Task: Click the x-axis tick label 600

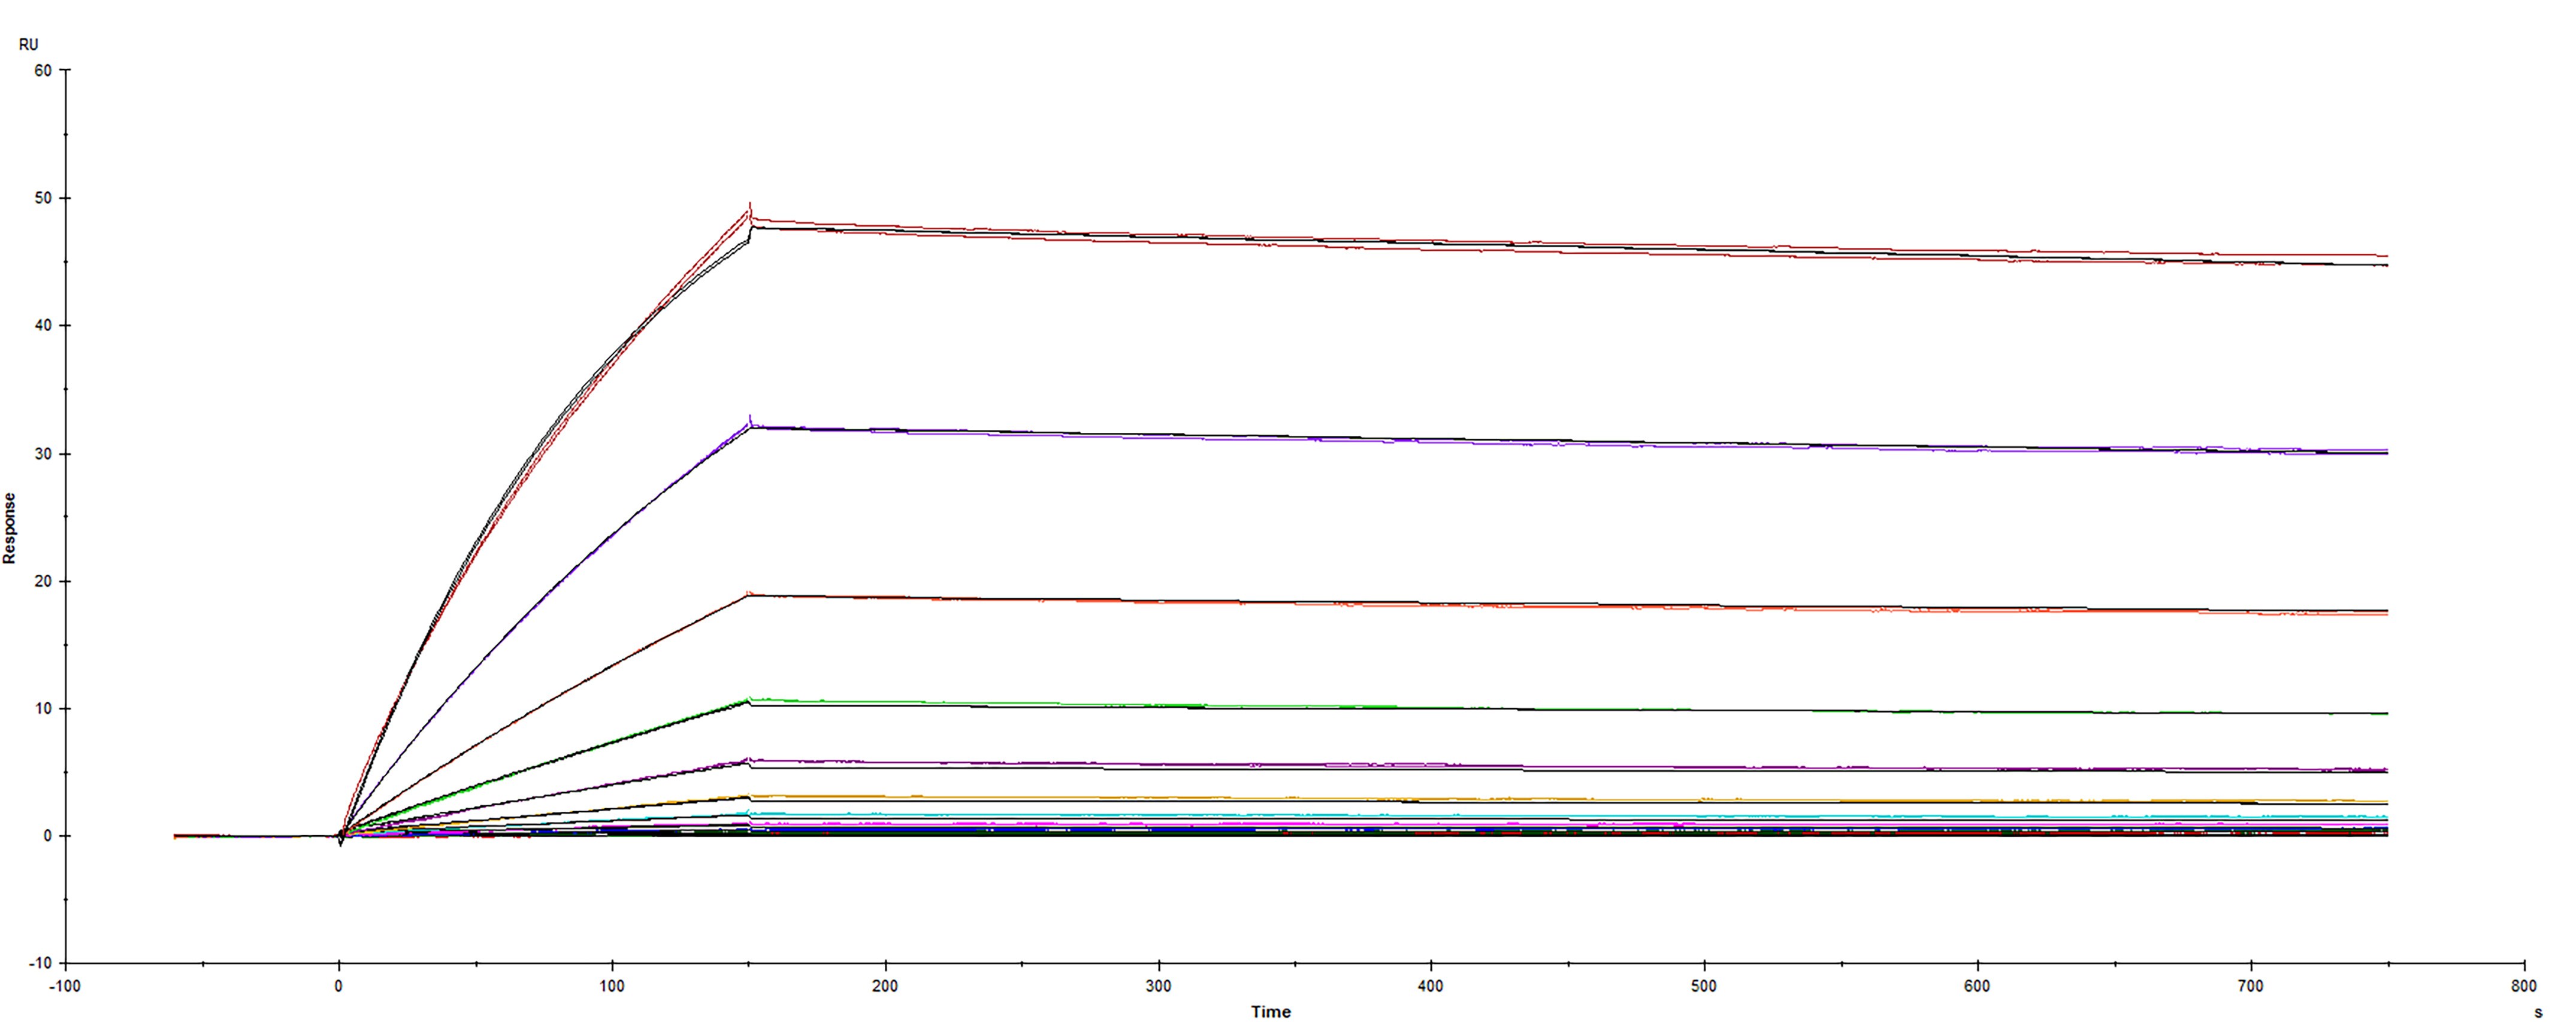Action: 1977,986
